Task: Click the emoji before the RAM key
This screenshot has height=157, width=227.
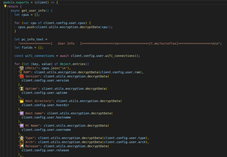Action: pyautogui.click(x=21, y=72)
